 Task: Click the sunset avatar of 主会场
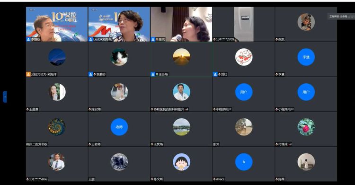pyautogui.click(x=181, y=57)
